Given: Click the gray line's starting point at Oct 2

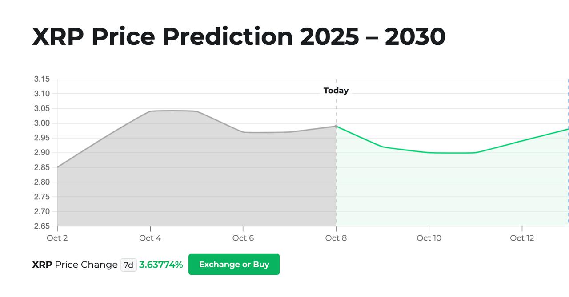Looking at the screenshot, I should pos(58,167).
